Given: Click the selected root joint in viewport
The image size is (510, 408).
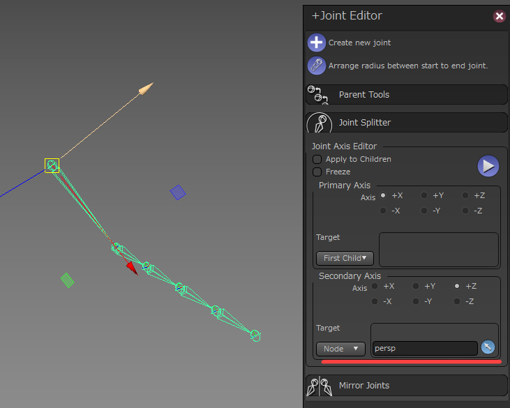Looking at the screenshot, I should pos(52,165).
